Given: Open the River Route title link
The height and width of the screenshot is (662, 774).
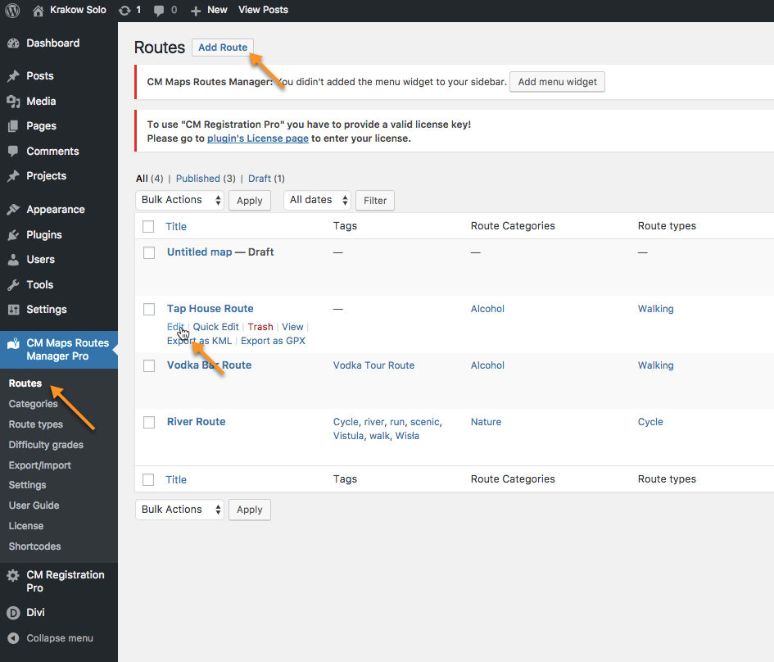Looking at the screenshot, I should (x=196, y=422).
